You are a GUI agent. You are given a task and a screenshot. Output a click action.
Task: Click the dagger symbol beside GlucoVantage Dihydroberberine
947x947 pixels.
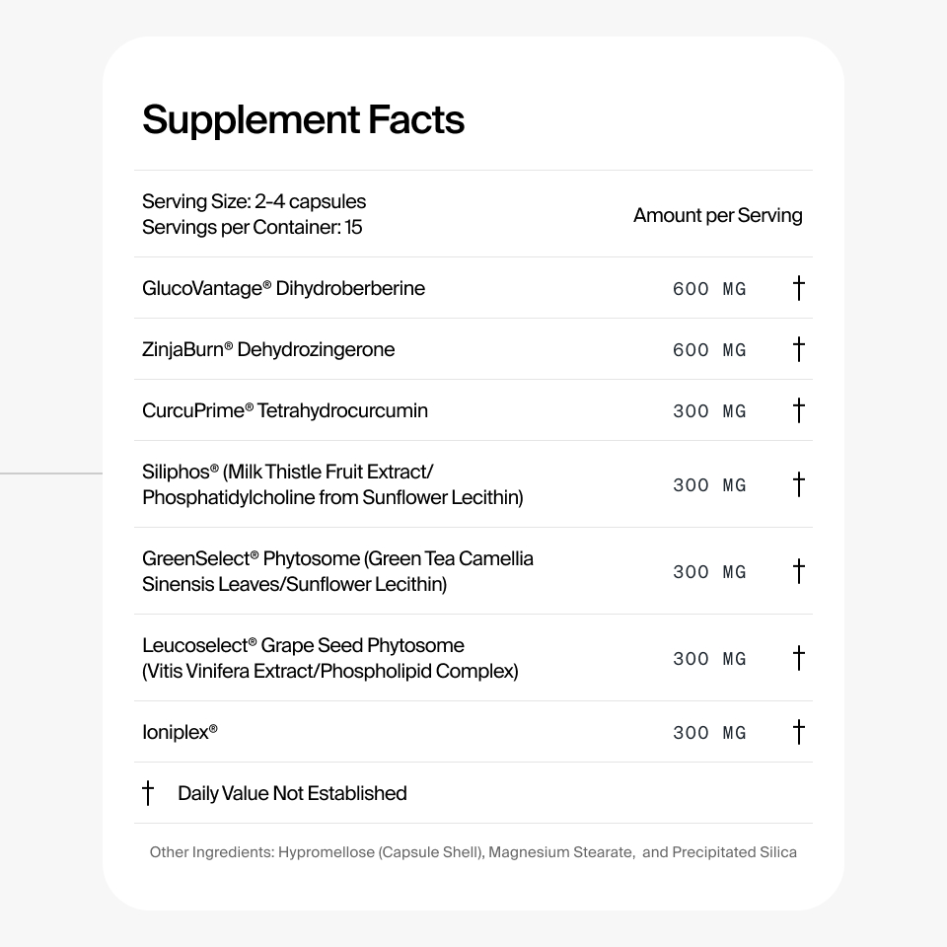click(798, 288)
